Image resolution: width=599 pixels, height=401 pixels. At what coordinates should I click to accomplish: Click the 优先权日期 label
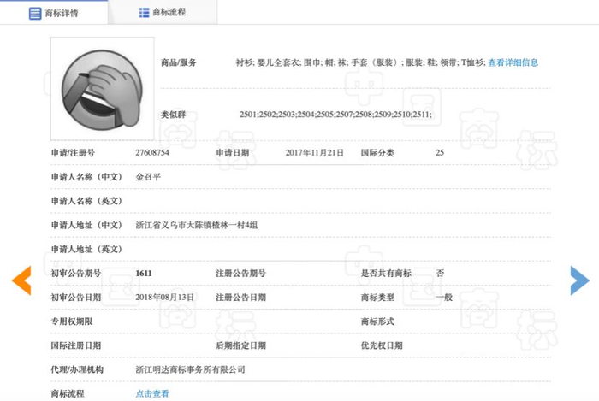[382, 345]
